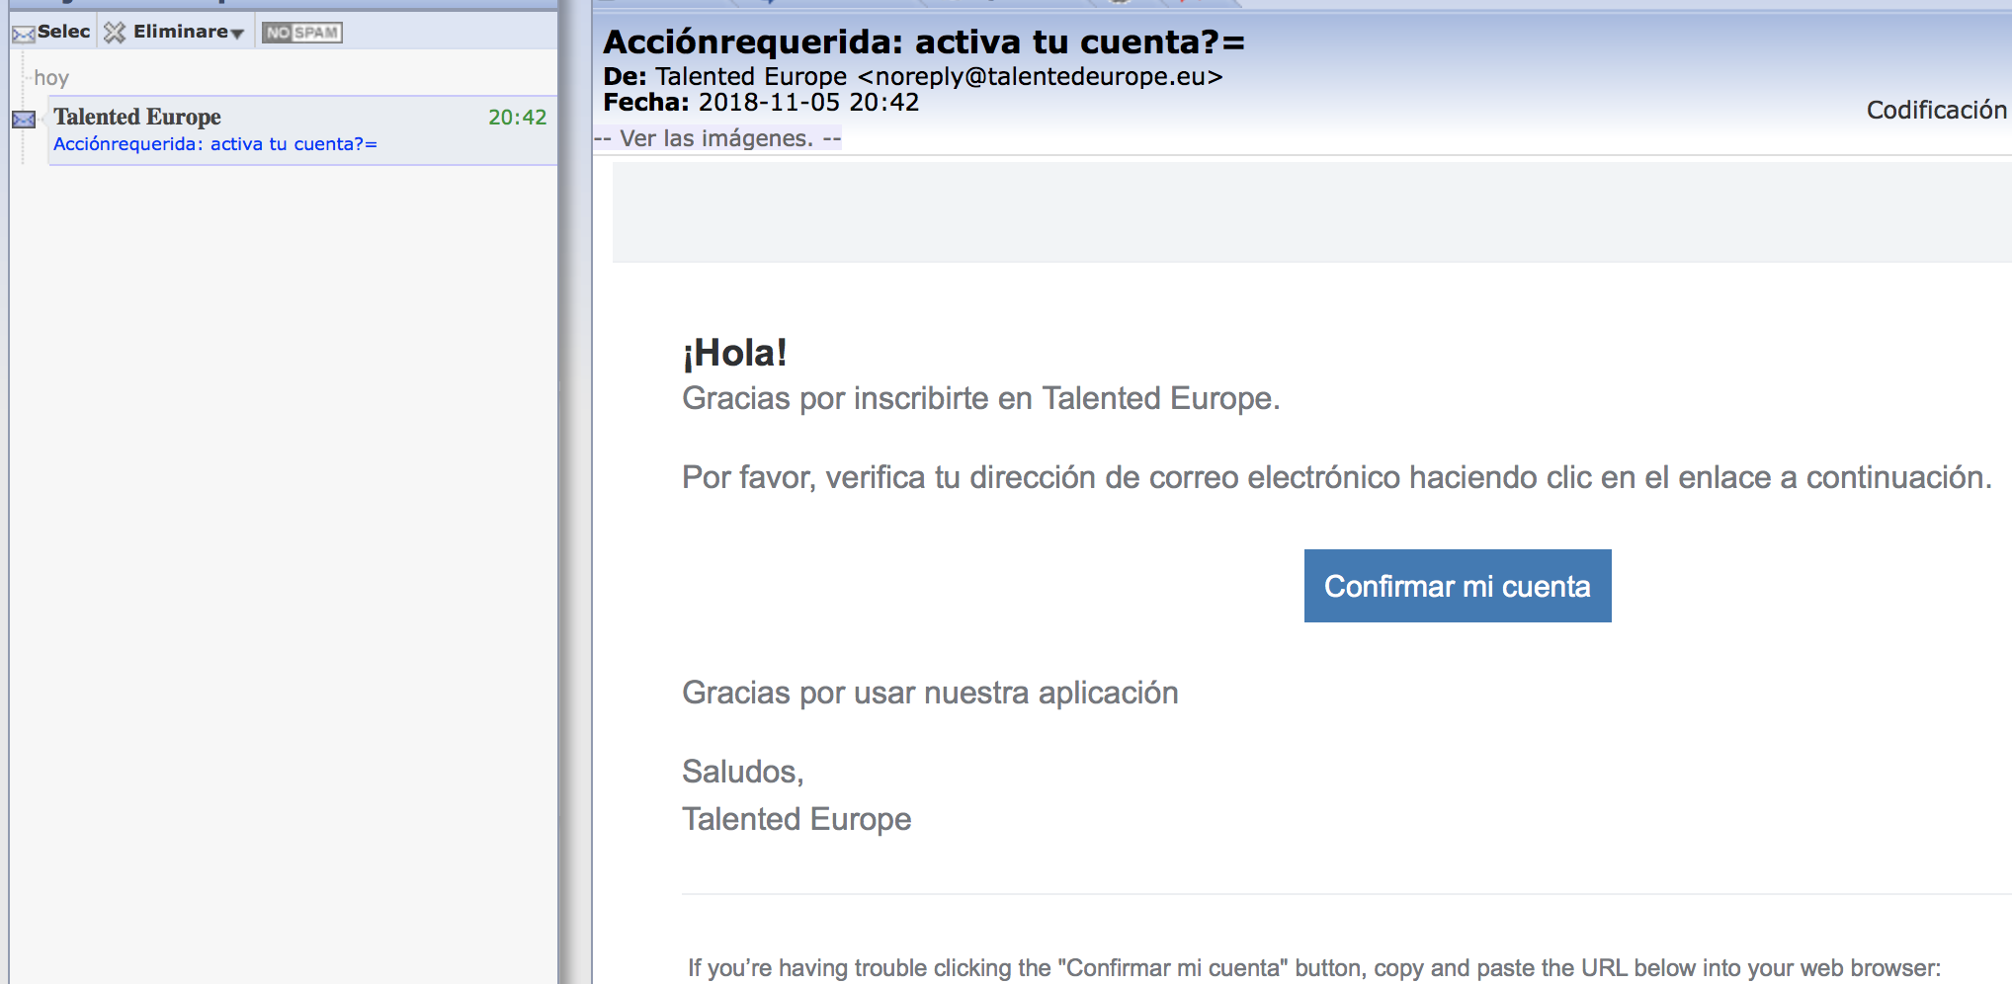Click Ver las imágenes link
2012x984 pixels.
tap(717, 138)
